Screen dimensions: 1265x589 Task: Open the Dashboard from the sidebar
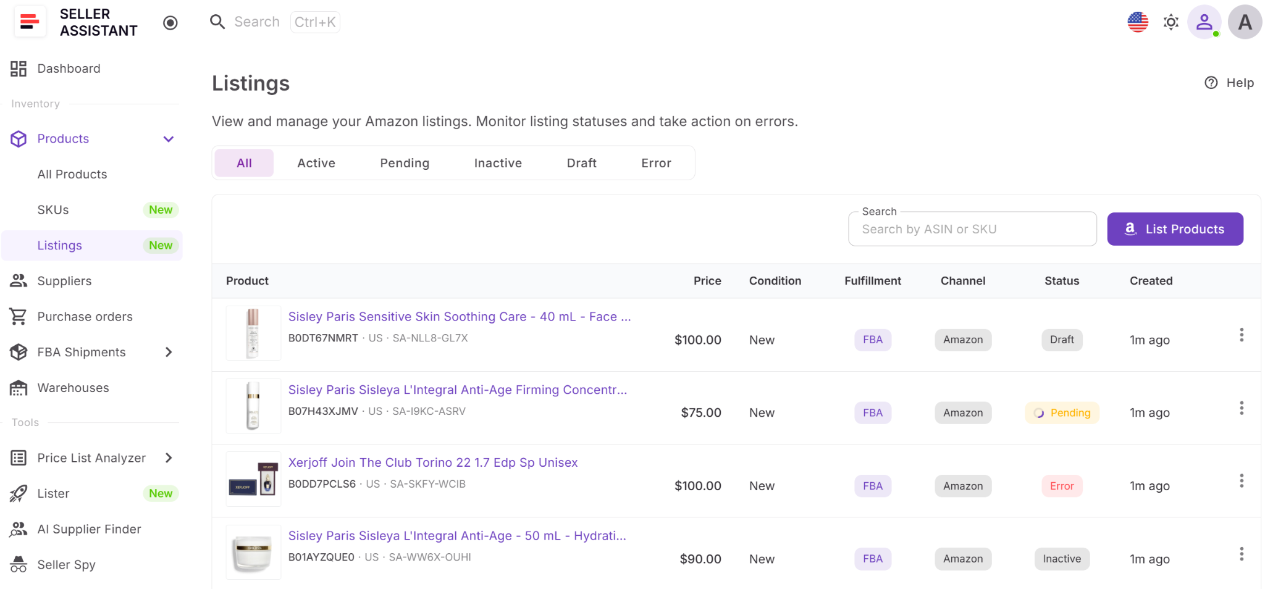[68, 69]
